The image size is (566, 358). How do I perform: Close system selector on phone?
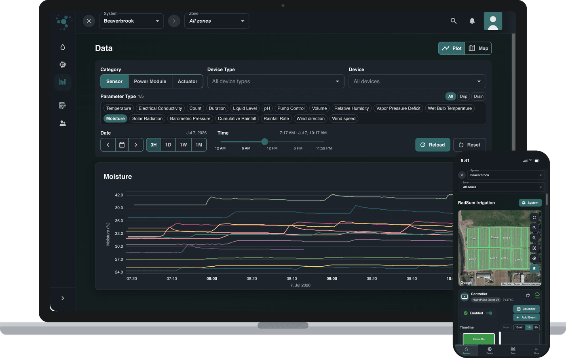coord(462,175)
